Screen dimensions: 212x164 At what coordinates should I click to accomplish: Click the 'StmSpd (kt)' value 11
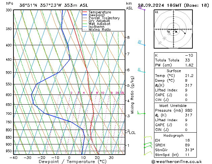187,155
